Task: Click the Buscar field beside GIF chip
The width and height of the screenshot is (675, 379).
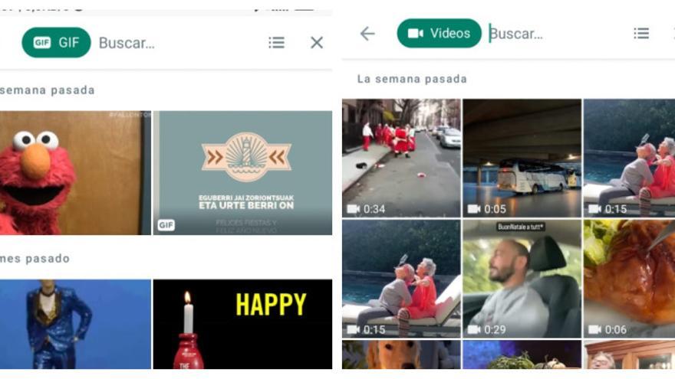Action: click(x=127, y=43)
